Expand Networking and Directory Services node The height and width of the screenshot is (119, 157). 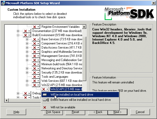coord(27,69)
